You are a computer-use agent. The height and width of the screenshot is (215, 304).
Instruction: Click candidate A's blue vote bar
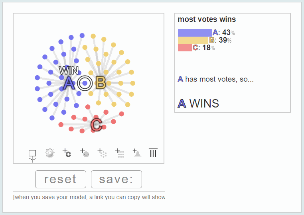tap(195, 33)
